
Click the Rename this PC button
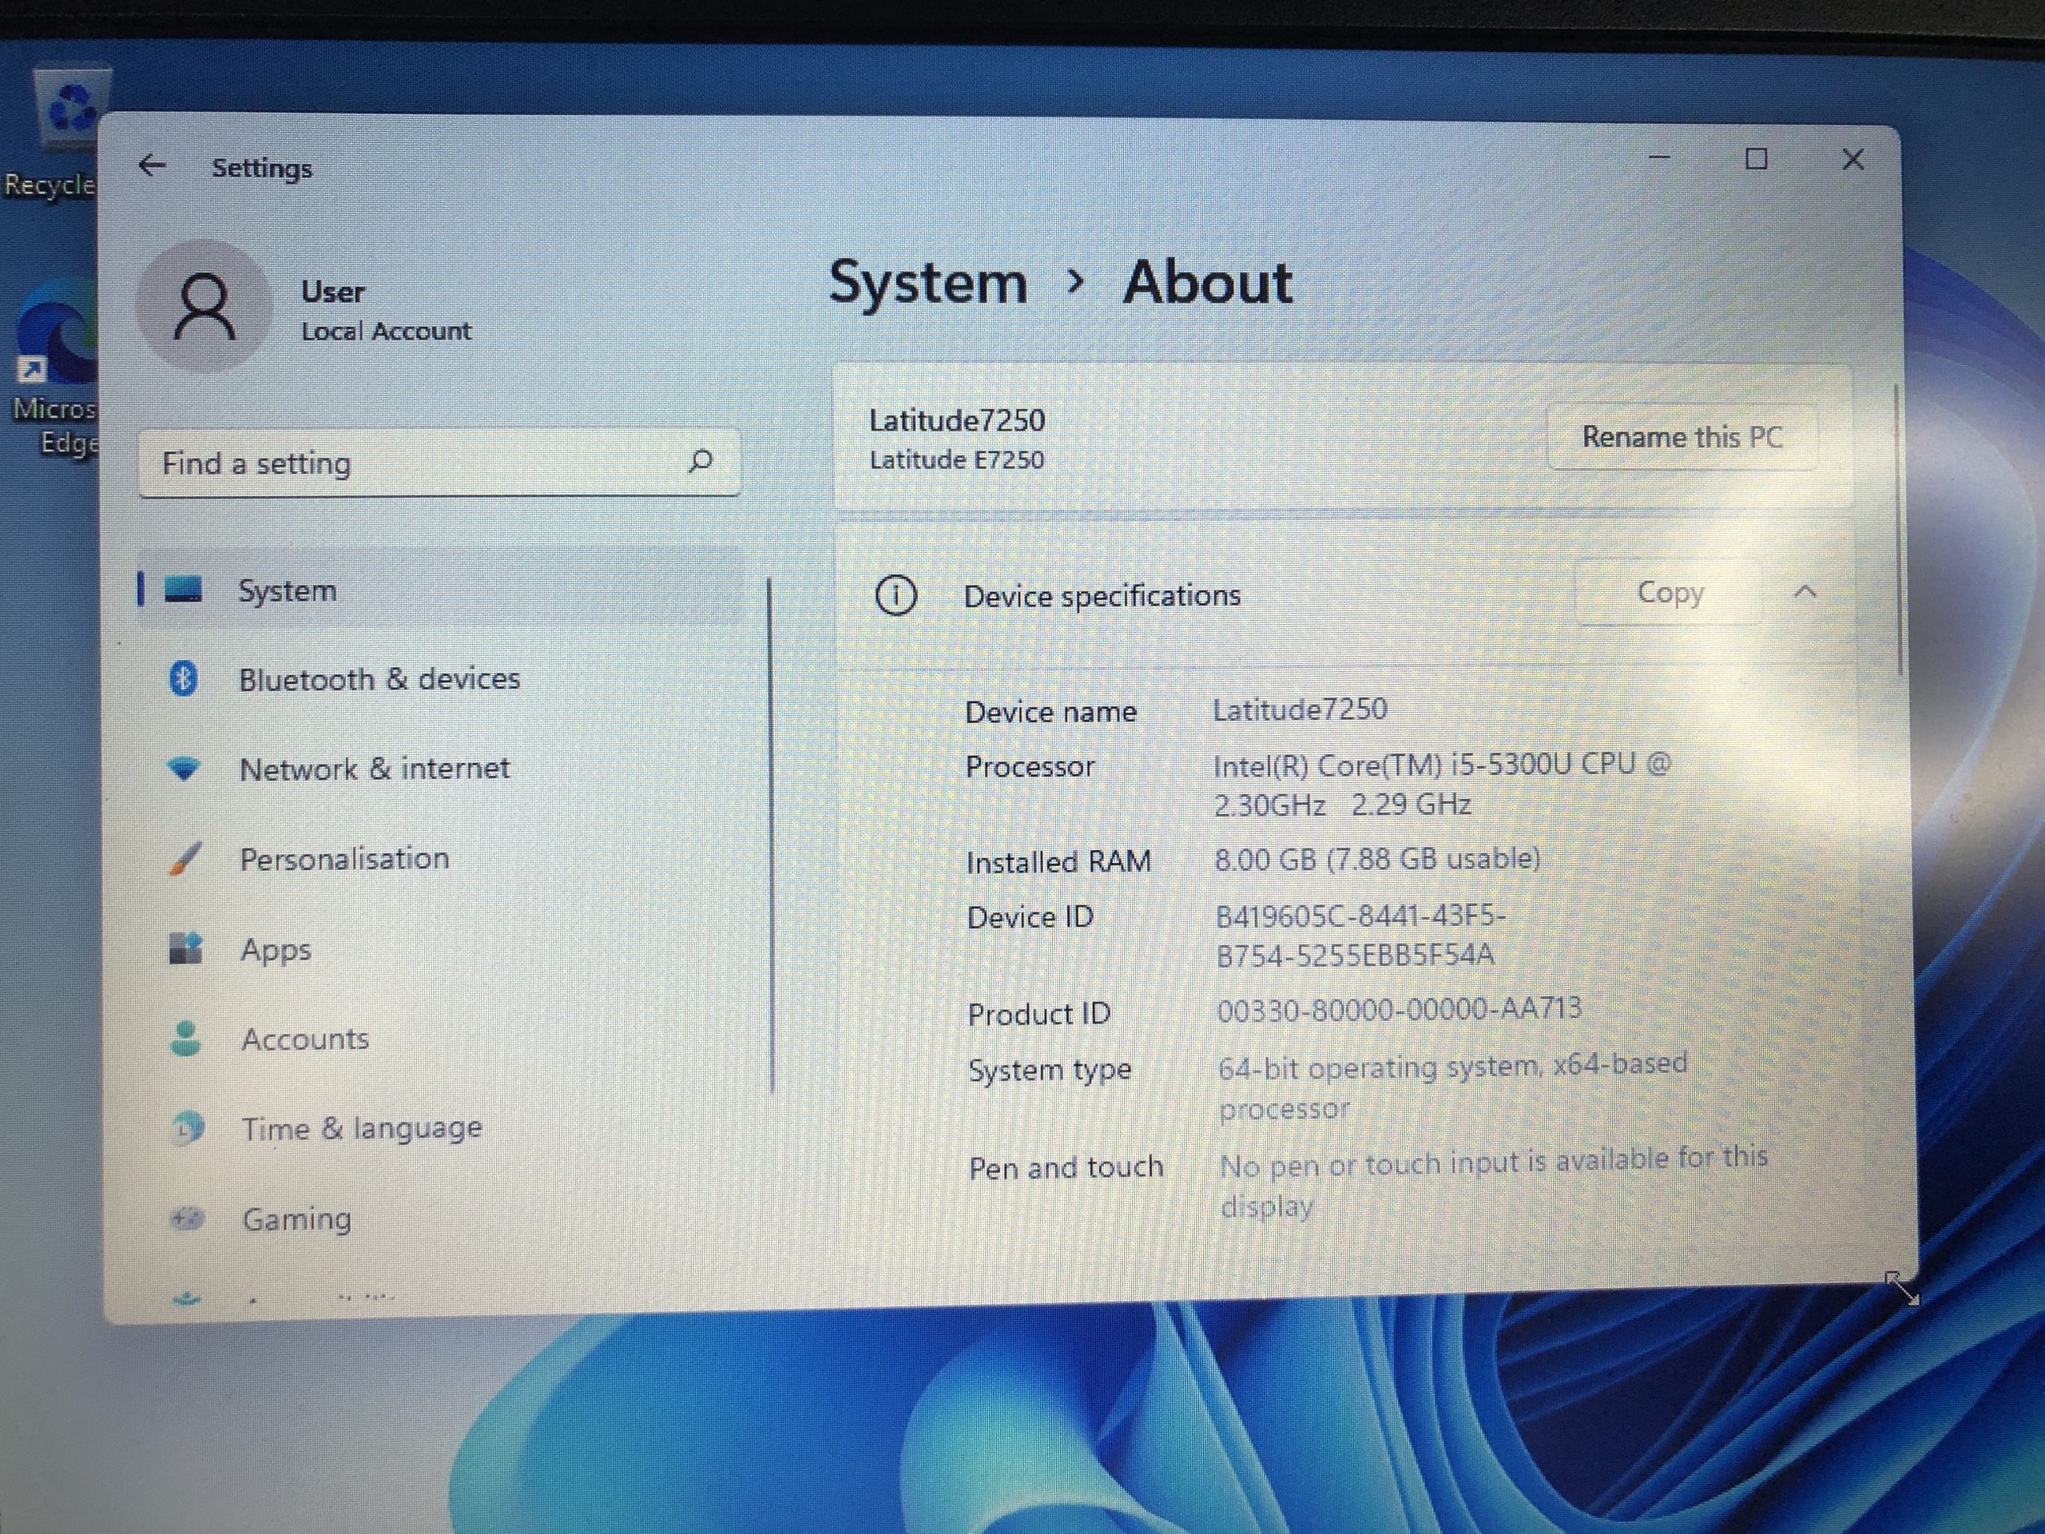click(x=1682, y=436)
